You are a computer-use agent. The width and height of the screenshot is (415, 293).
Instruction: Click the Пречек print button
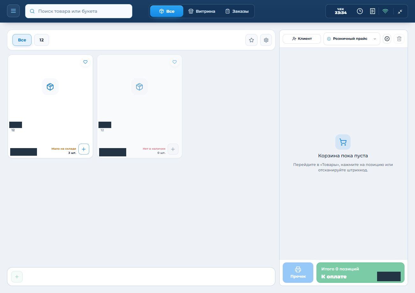pos(298,273)
